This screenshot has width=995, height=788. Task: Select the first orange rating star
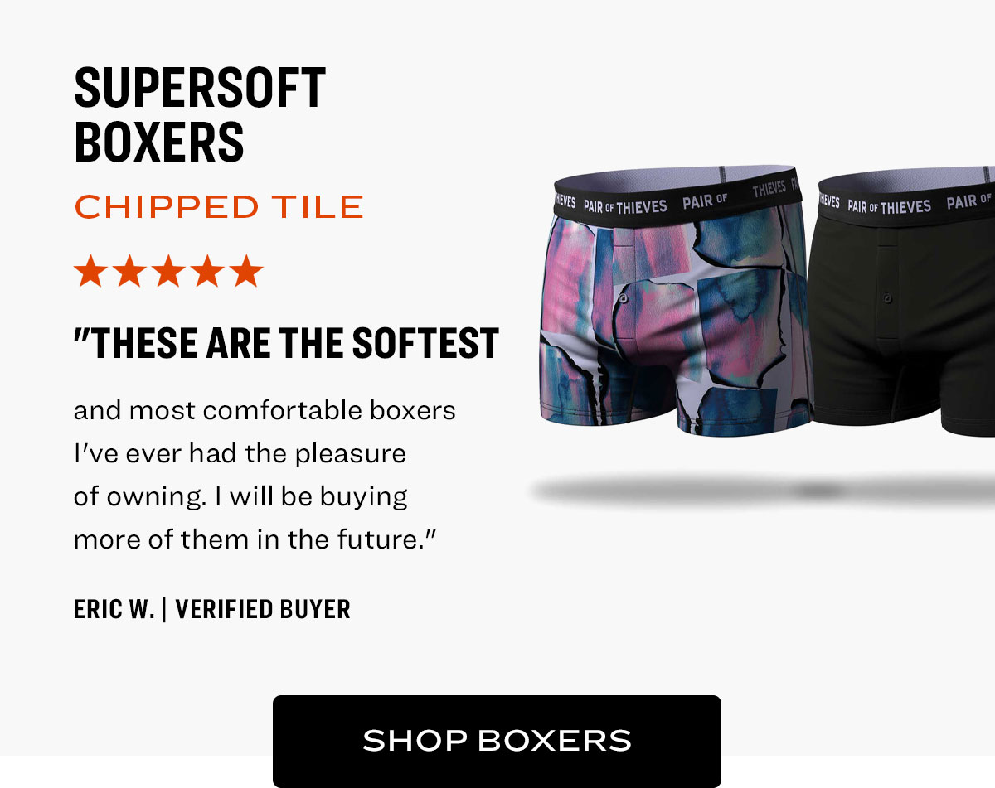click(90, 271)
